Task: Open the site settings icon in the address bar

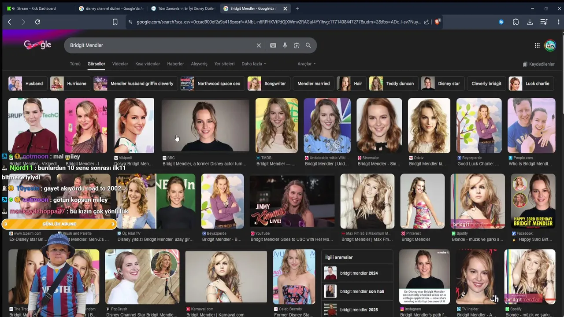Action: 130,22
